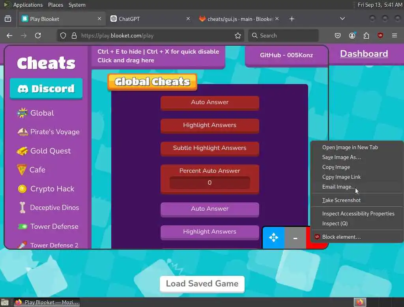Click the drag handle hint bar
Screen dimensions: 404x307
click(x=158, y=56)
